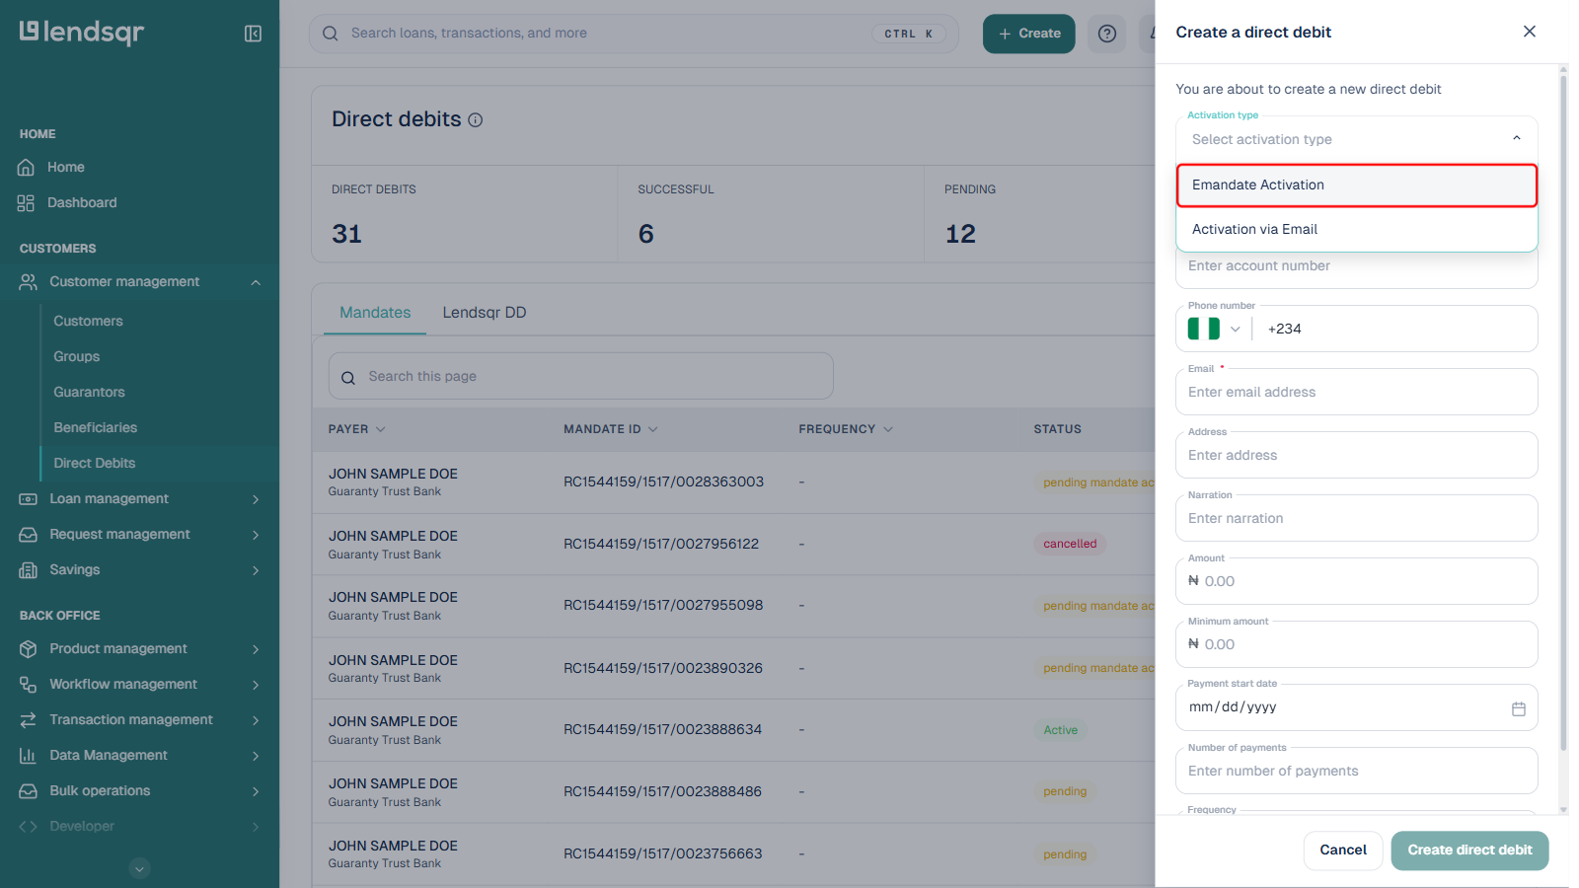1579x888 pixels.
Task: Collapse the sidebar using the panel icon
Action: (x=253, y=34)
